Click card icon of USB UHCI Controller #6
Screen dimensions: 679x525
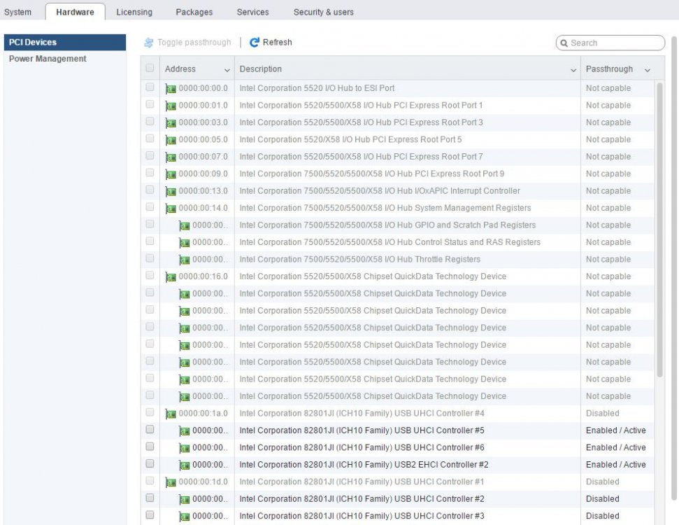185,448
